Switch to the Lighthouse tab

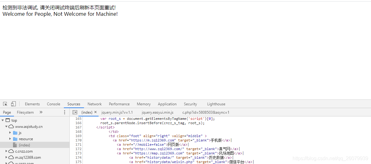(x=216, y=104)
